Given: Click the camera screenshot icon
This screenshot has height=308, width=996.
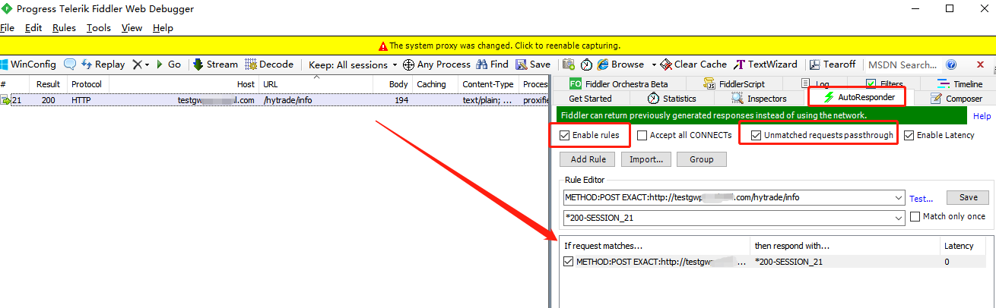Looking at the screenshot, I should click(569, 64).
